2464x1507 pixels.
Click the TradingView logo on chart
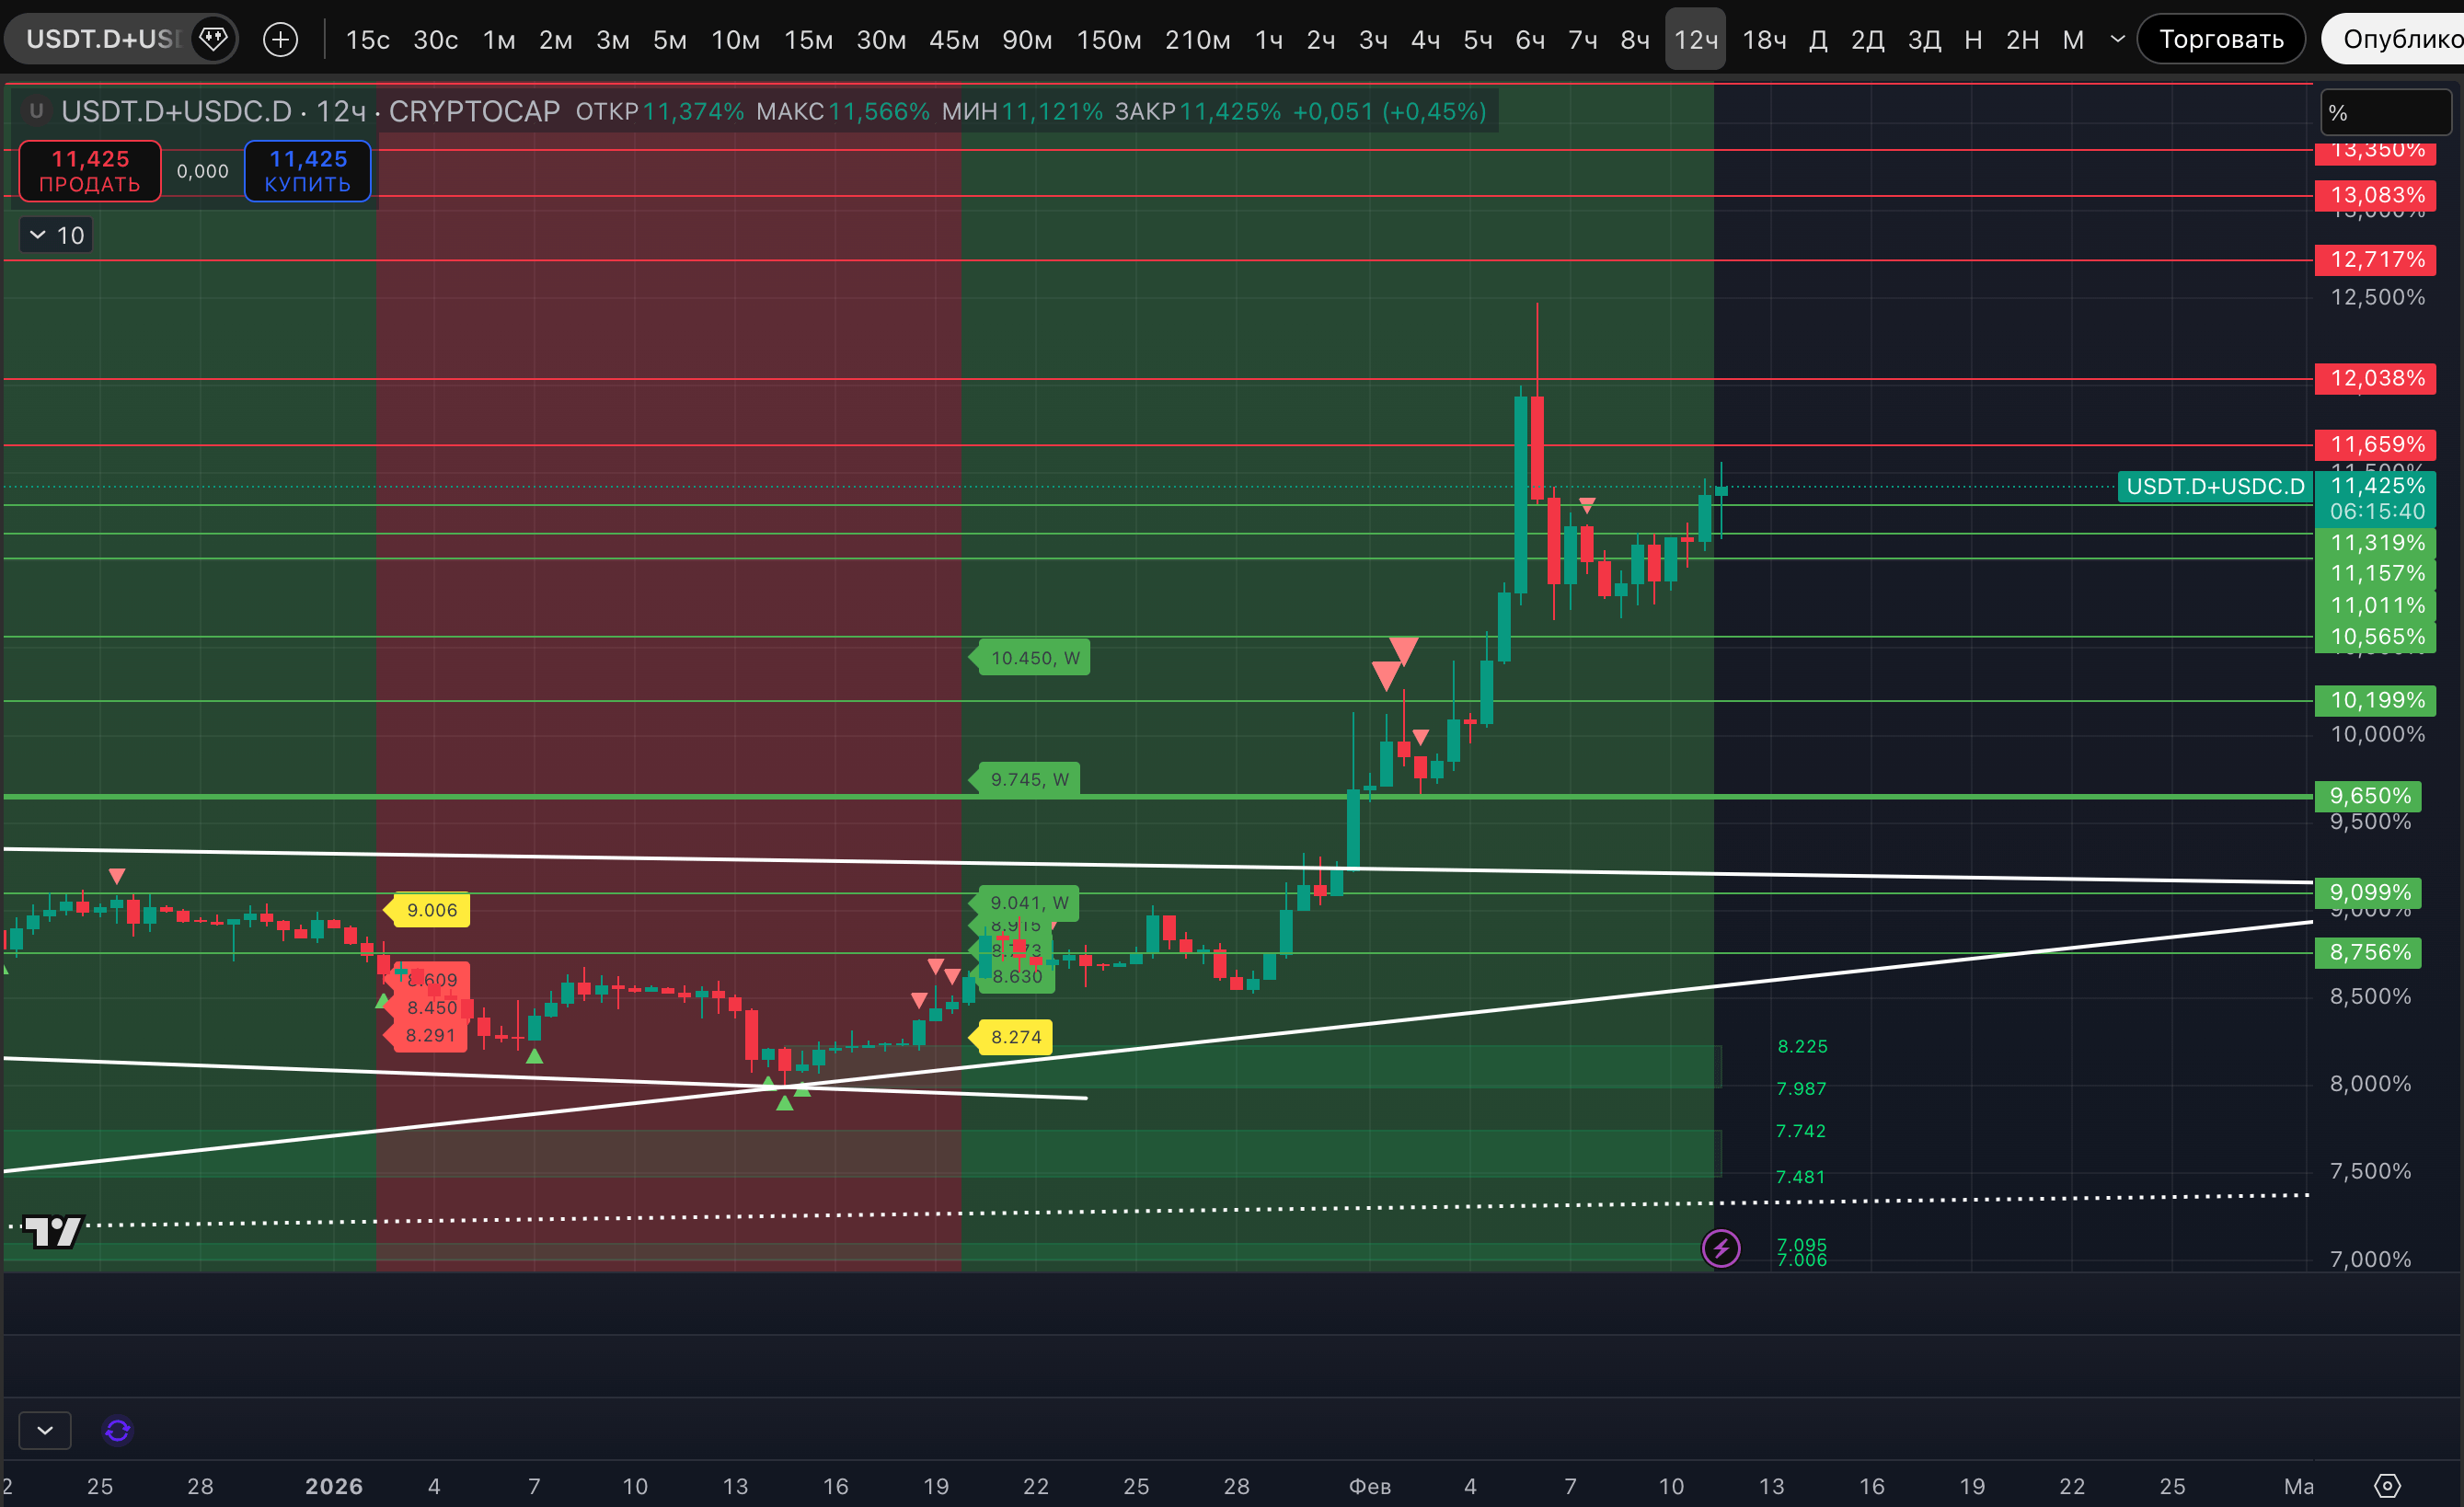(x=52, y=1231)
